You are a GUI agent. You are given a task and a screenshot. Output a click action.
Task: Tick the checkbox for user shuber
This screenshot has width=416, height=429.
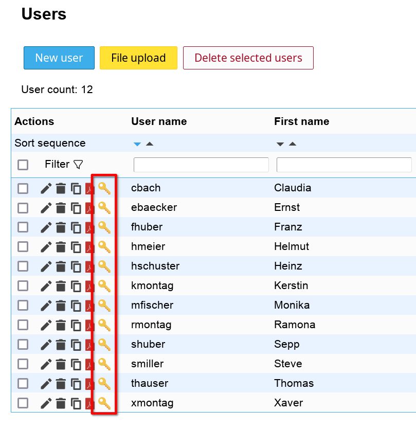tap(23, 345)
